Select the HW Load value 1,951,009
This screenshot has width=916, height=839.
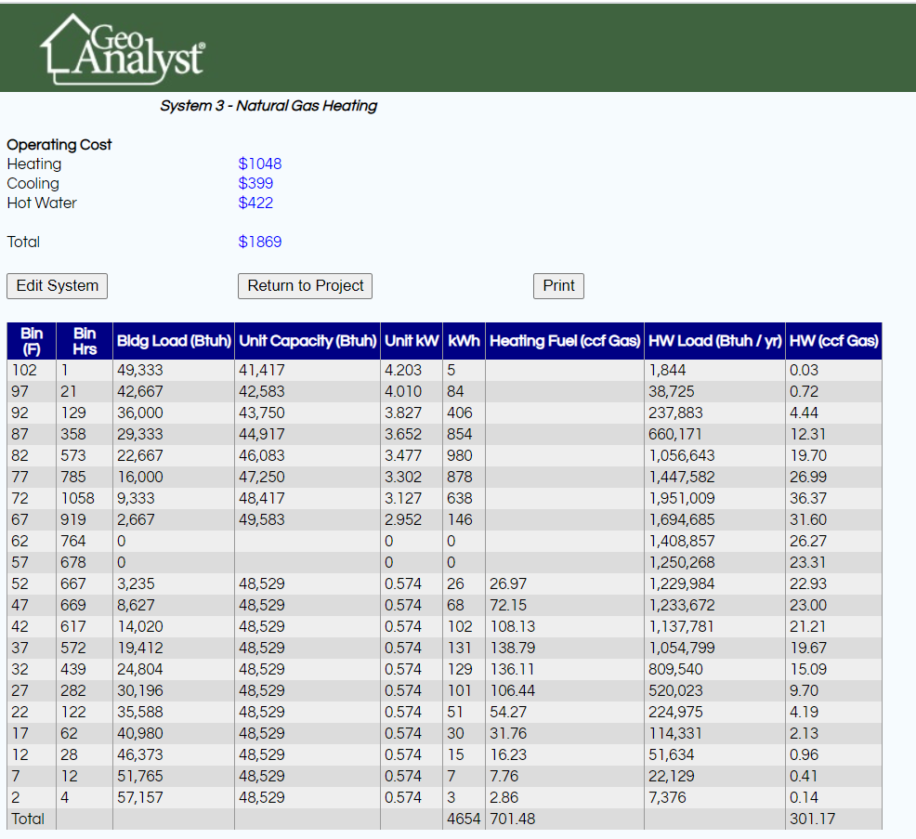point(682,498)
